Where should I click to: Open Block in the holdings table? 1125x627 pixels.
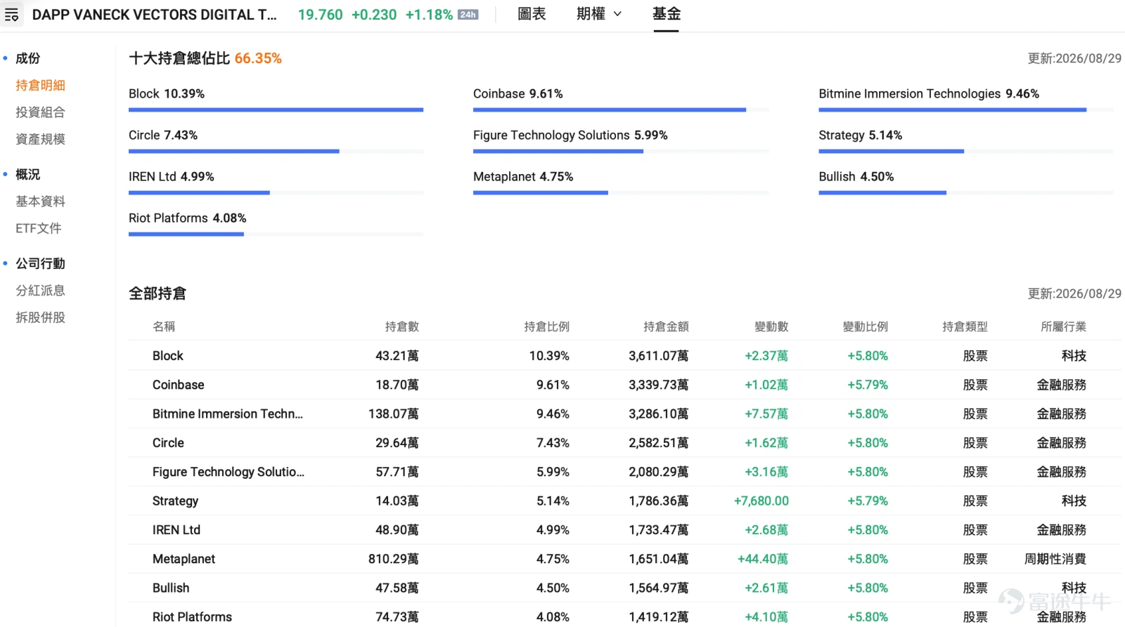[167, 356]
